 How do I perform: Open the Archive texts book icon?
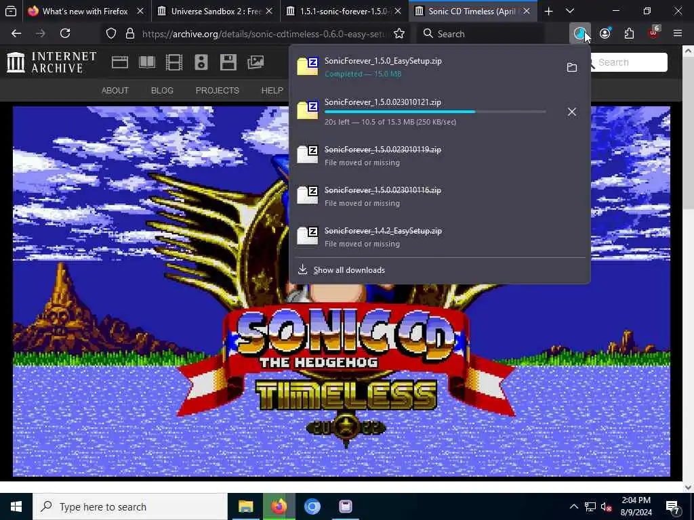(x=147, y=62)
